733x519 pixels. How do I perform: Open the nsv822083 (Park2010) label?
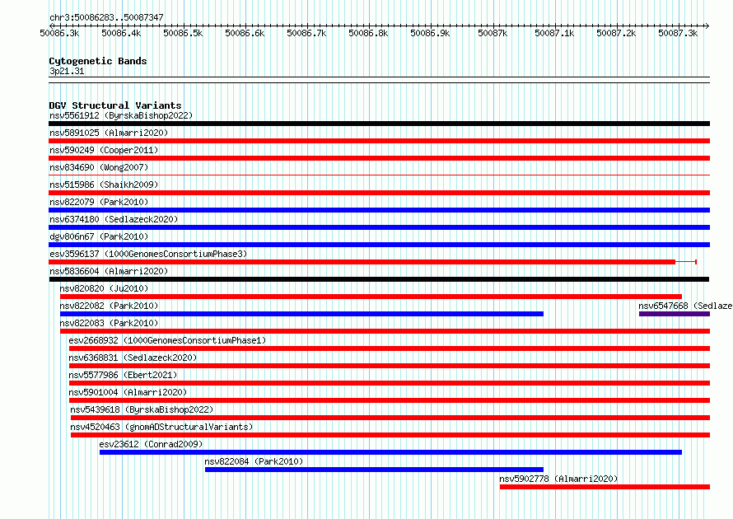[x=109, y=323]
